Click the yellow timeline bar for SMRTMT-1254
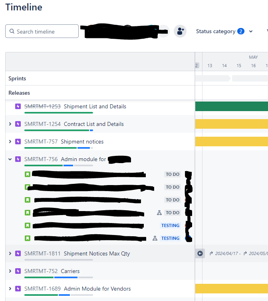Screen dimensions: 268x301 coord(232,124)
